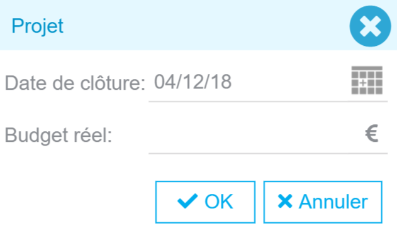Close the Projet dialog with round X
The width and height of the screenshot is (397, 231).
370,26
